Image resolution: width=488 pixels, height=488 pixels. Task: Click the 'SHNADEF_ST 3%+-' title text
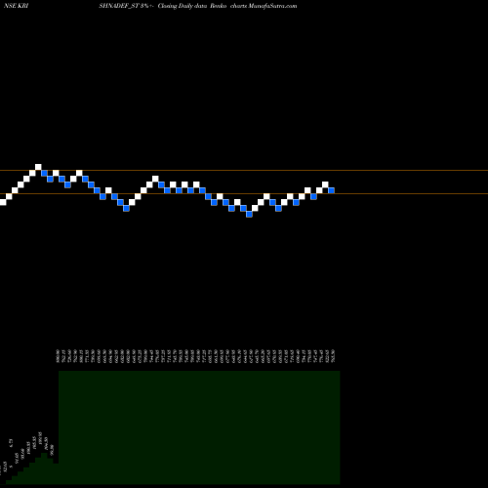coord(126,6)
